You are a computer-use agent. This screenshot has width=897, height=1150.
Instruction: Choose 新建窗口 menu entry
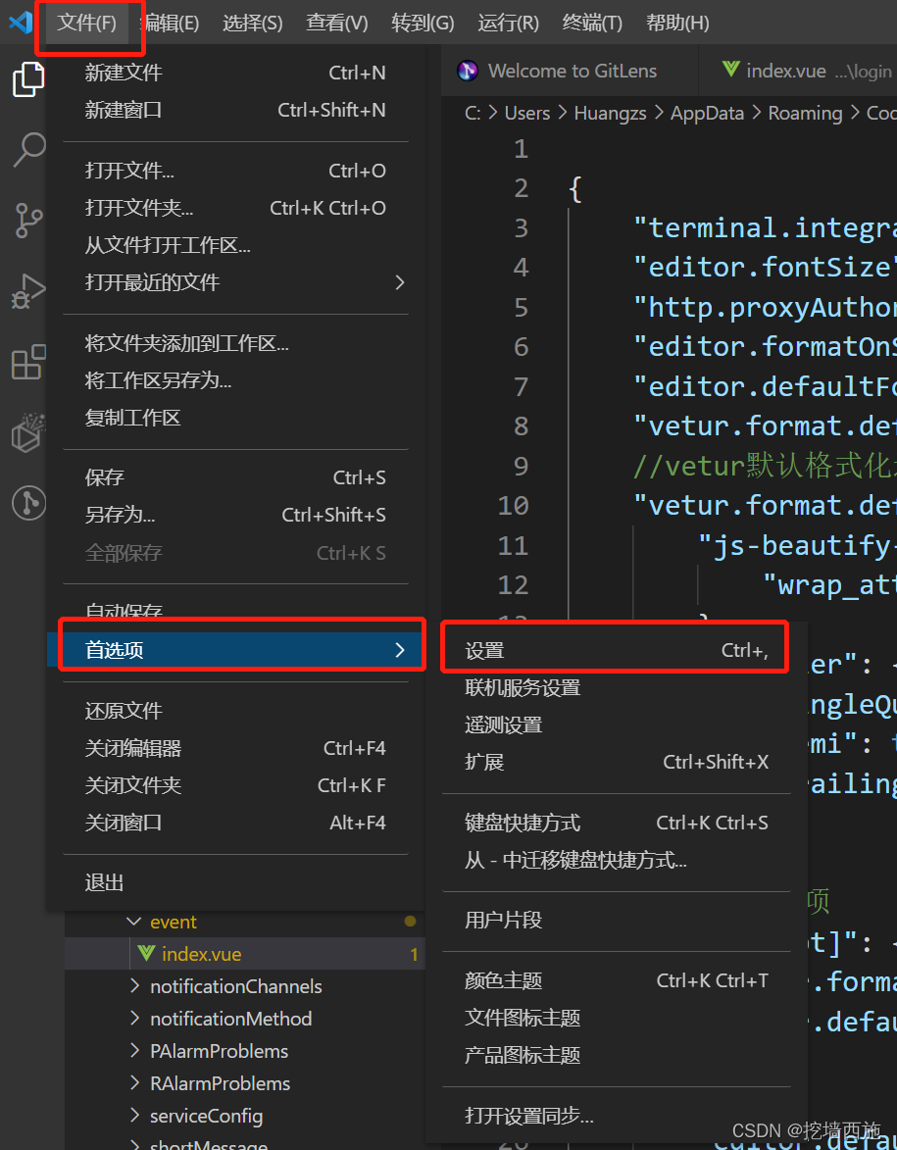tap(235, 110)
